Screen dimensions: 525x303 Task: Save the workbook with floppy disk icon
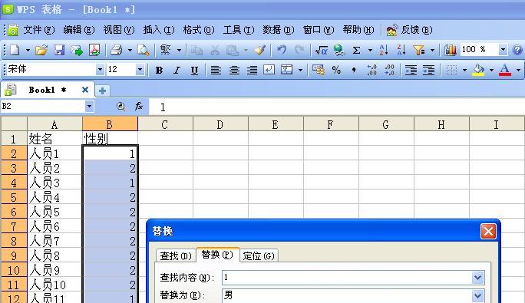pos(59,50)
